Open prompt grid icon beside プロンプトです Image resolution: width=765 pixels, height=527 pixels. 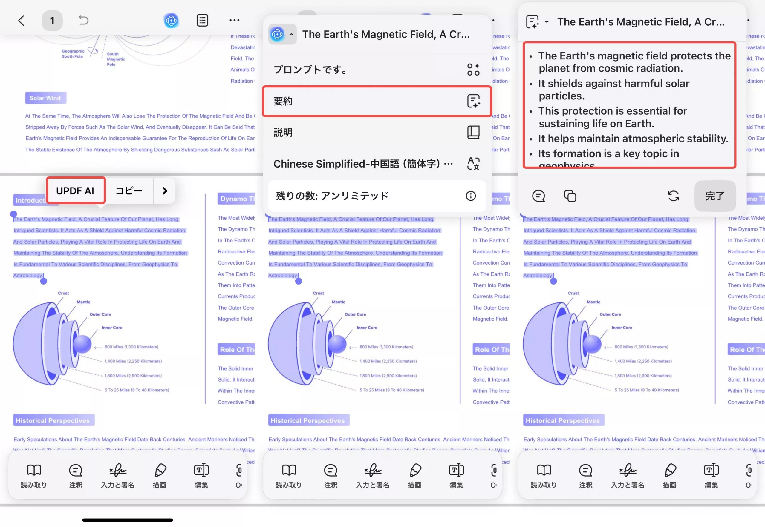pyautogui.click(x=473, y=70)
